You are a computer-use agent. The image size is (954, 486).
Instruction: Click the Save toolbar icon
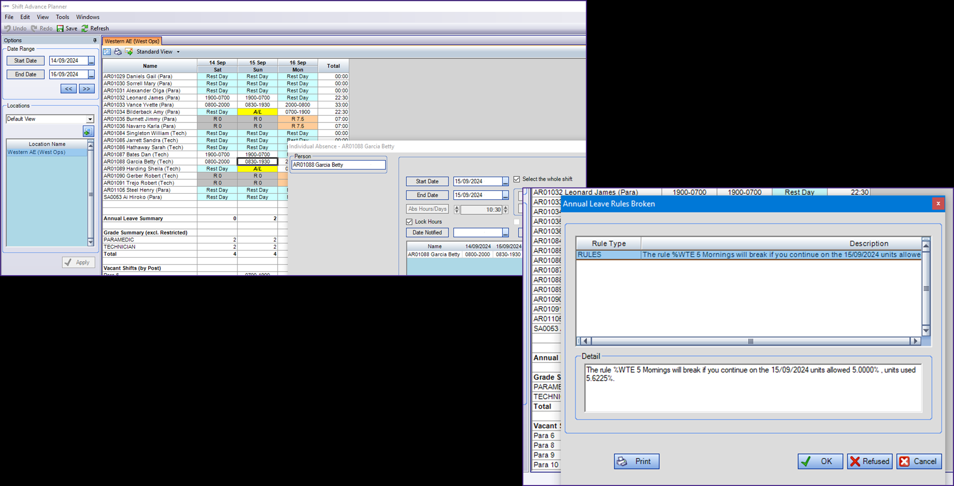pos(60,29)
